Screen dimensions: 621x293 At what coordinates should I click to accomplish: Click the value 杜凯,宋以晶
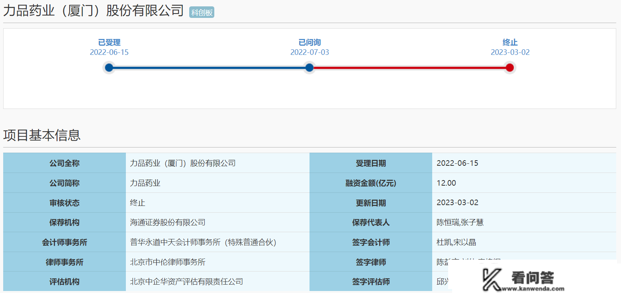[456, 242]
